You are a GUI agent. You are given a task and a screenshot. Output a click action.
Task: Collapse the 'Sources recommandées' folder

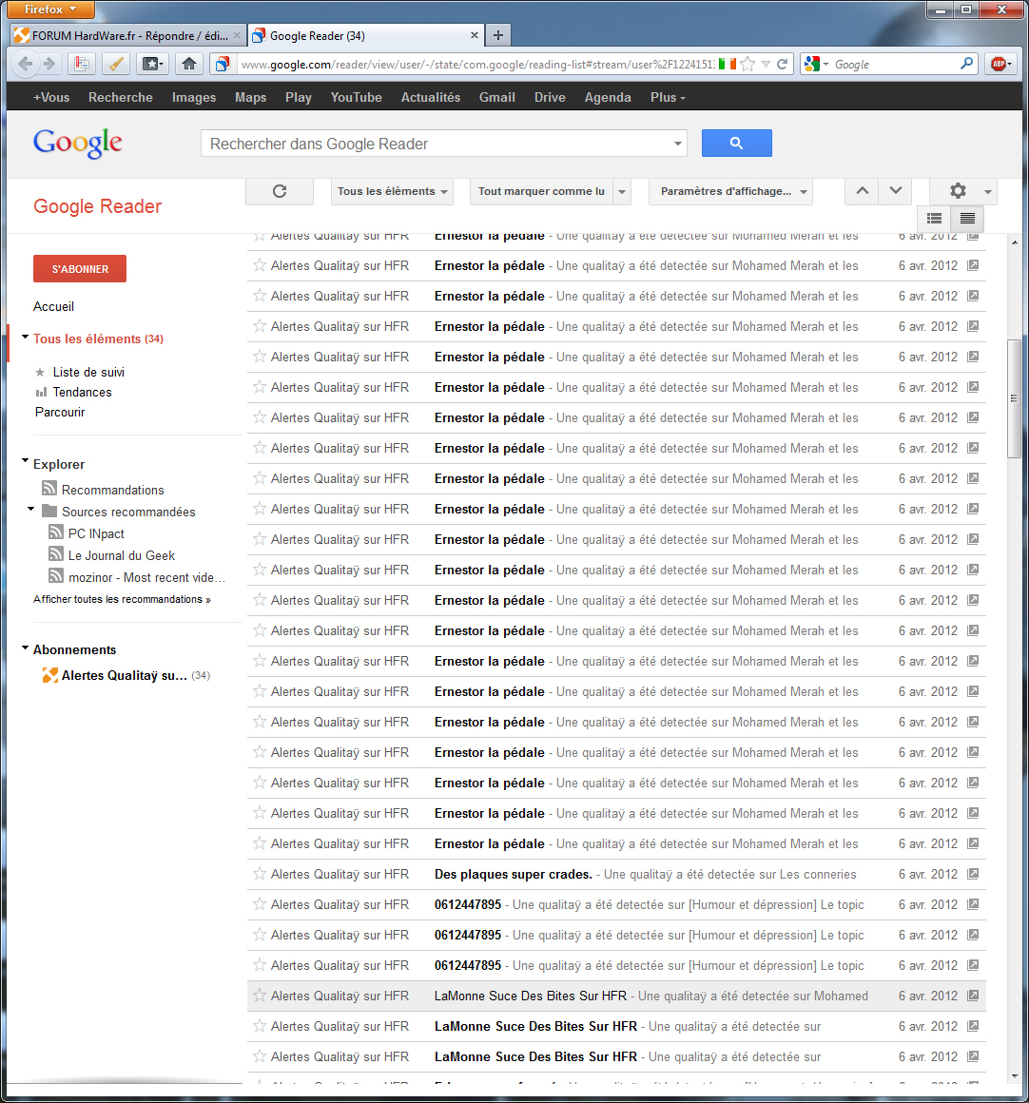pyautogui.click(x=31, y=509)
